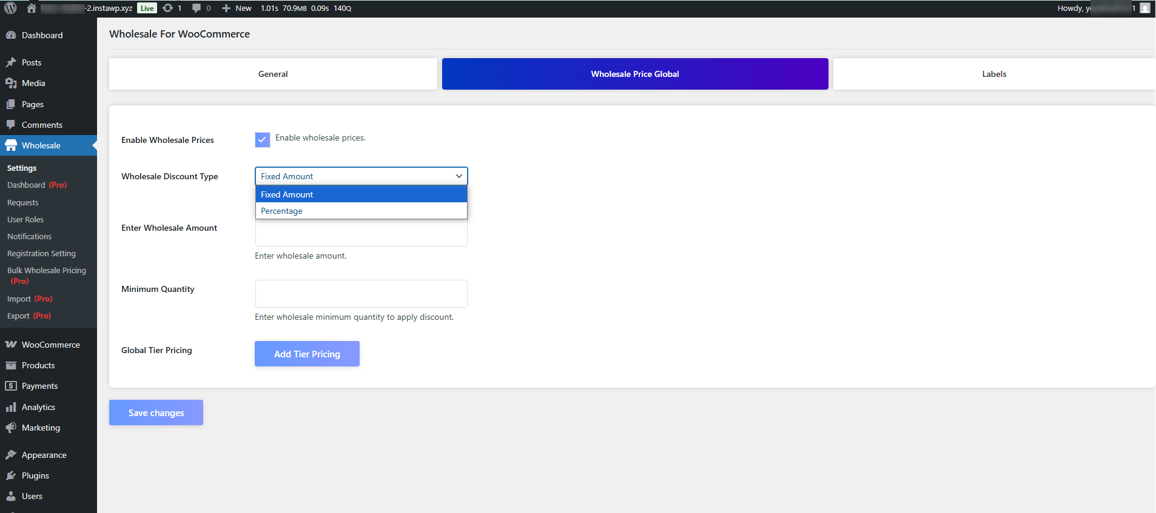The width and height of the screenshot is (1156, 513).
Task: Choose Percentage option from list
Action: (x=361, y=211)
